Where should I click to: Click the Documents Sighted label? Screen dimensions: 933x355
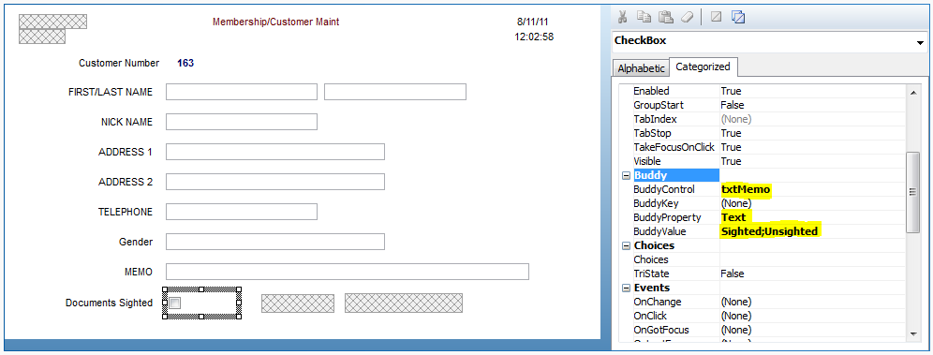click(x=109, y=303)
